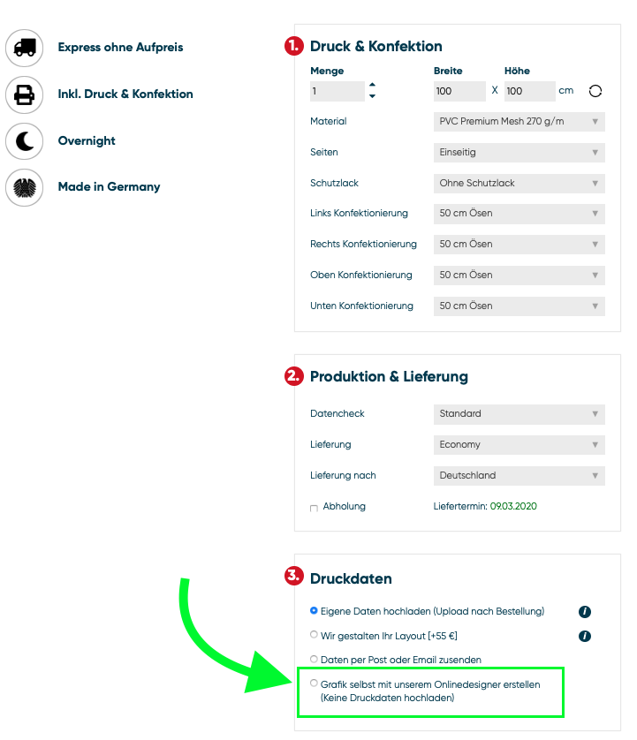Open the Seiten dropdown
Viewport: 637px width, 740px height.
[x=519, y=153]
